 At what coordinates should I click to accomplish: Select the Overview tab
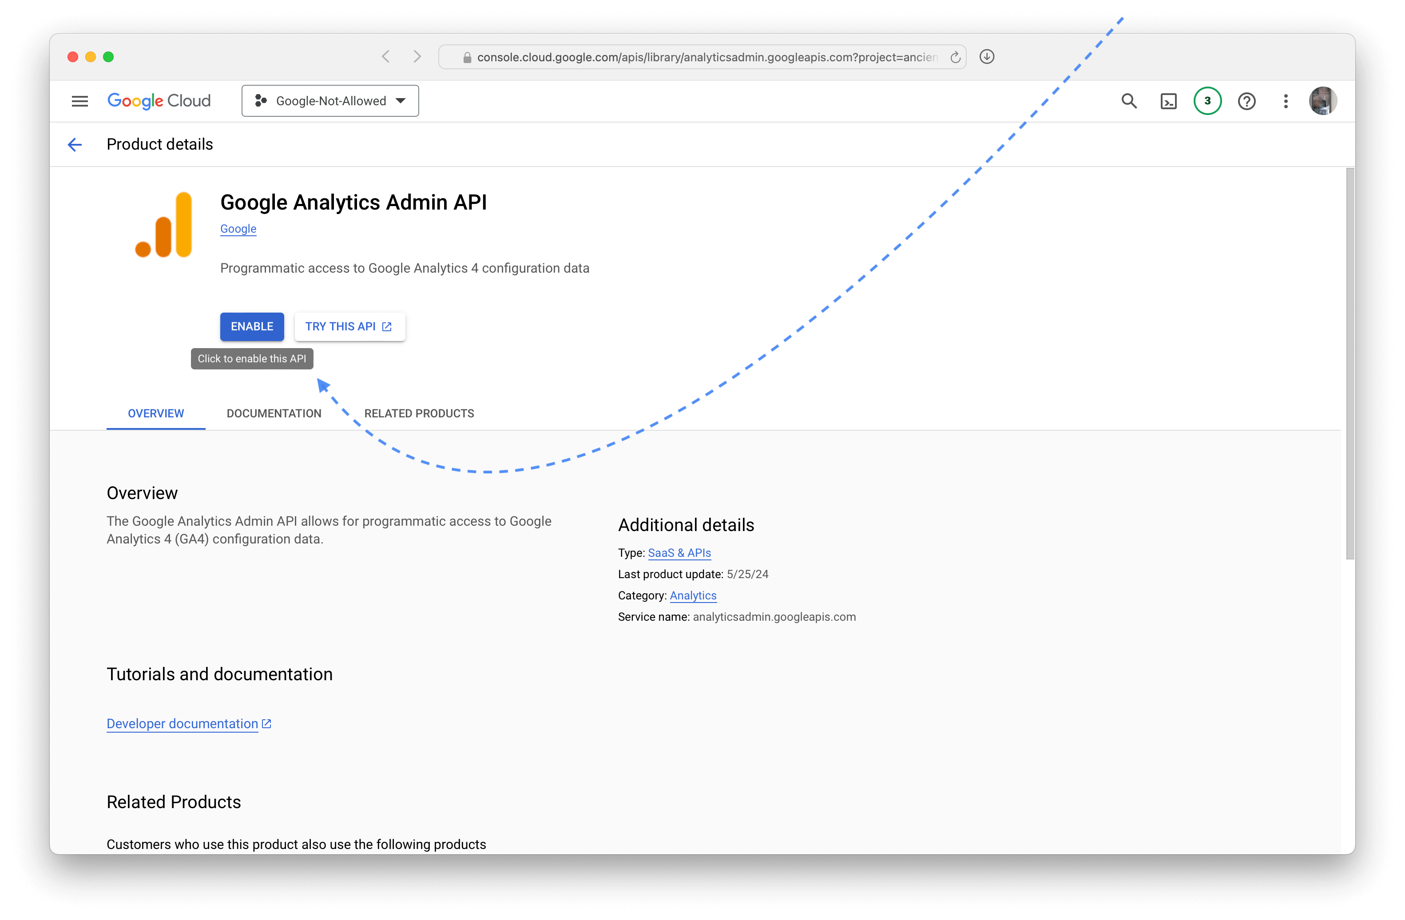[156, 413]
